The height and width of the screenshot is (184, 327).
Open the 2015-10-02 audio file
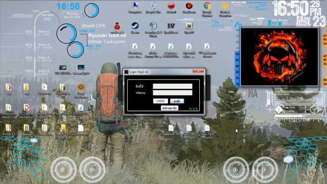point(81,110)
